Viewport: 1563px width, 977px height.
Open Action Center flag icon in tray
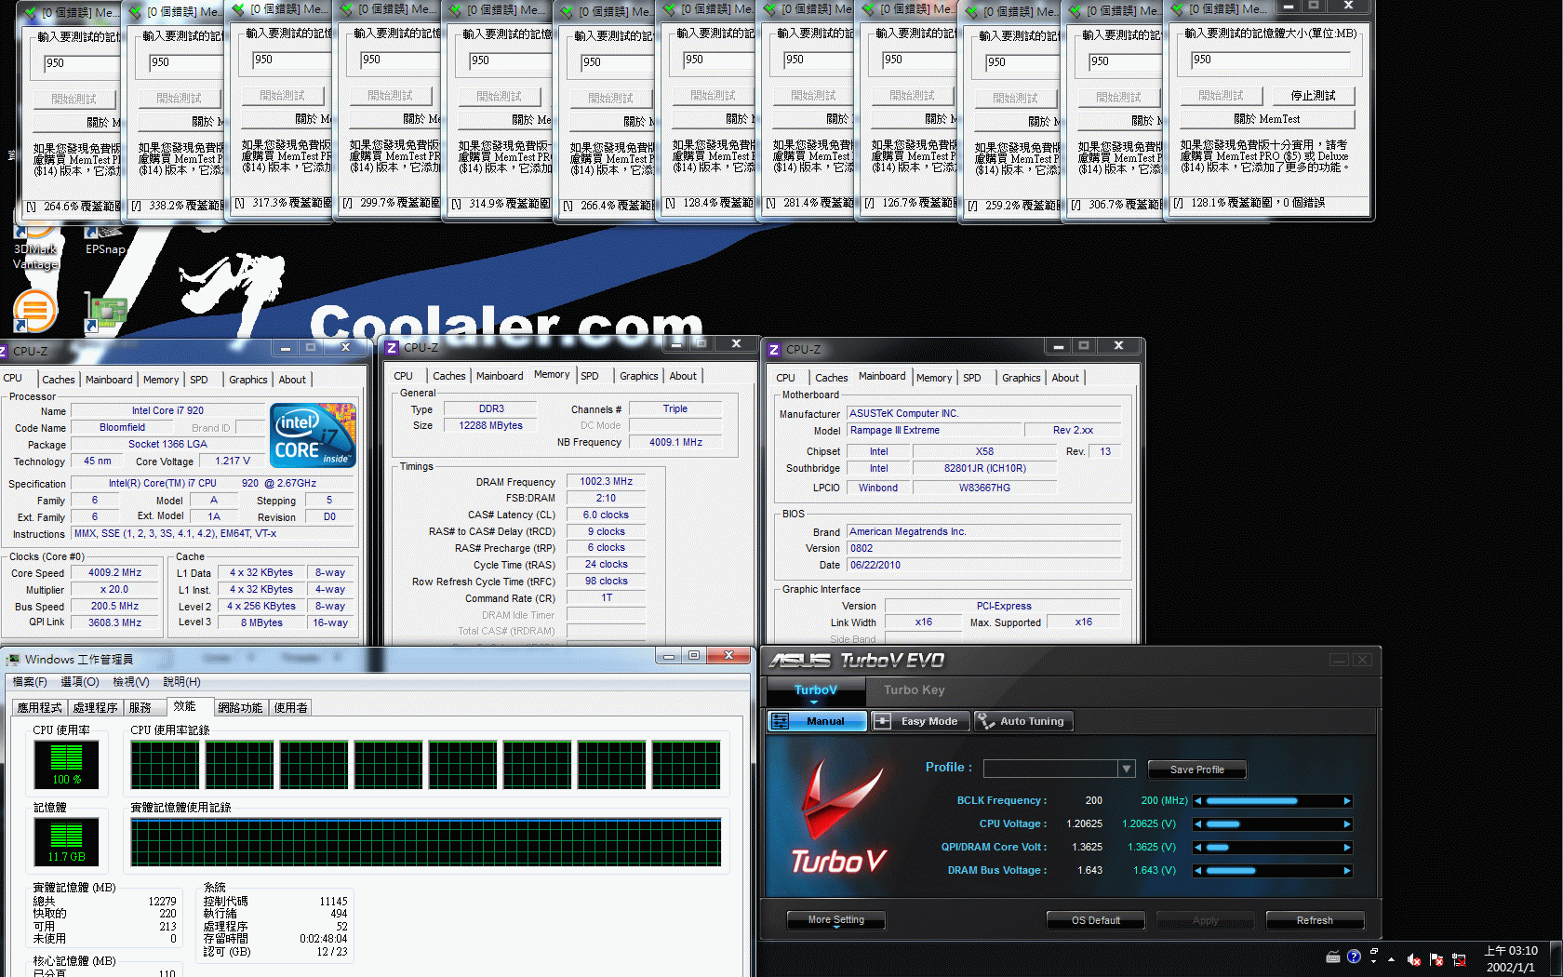(x=1436, y=959)
